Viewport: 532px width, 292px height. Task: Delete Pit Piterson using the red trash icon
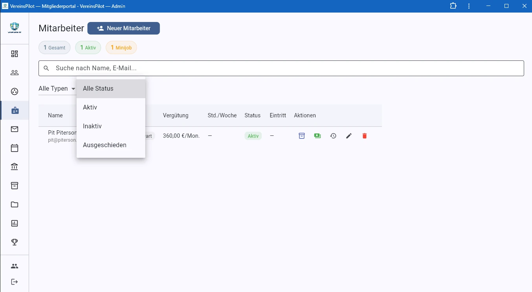pos(364,135)
